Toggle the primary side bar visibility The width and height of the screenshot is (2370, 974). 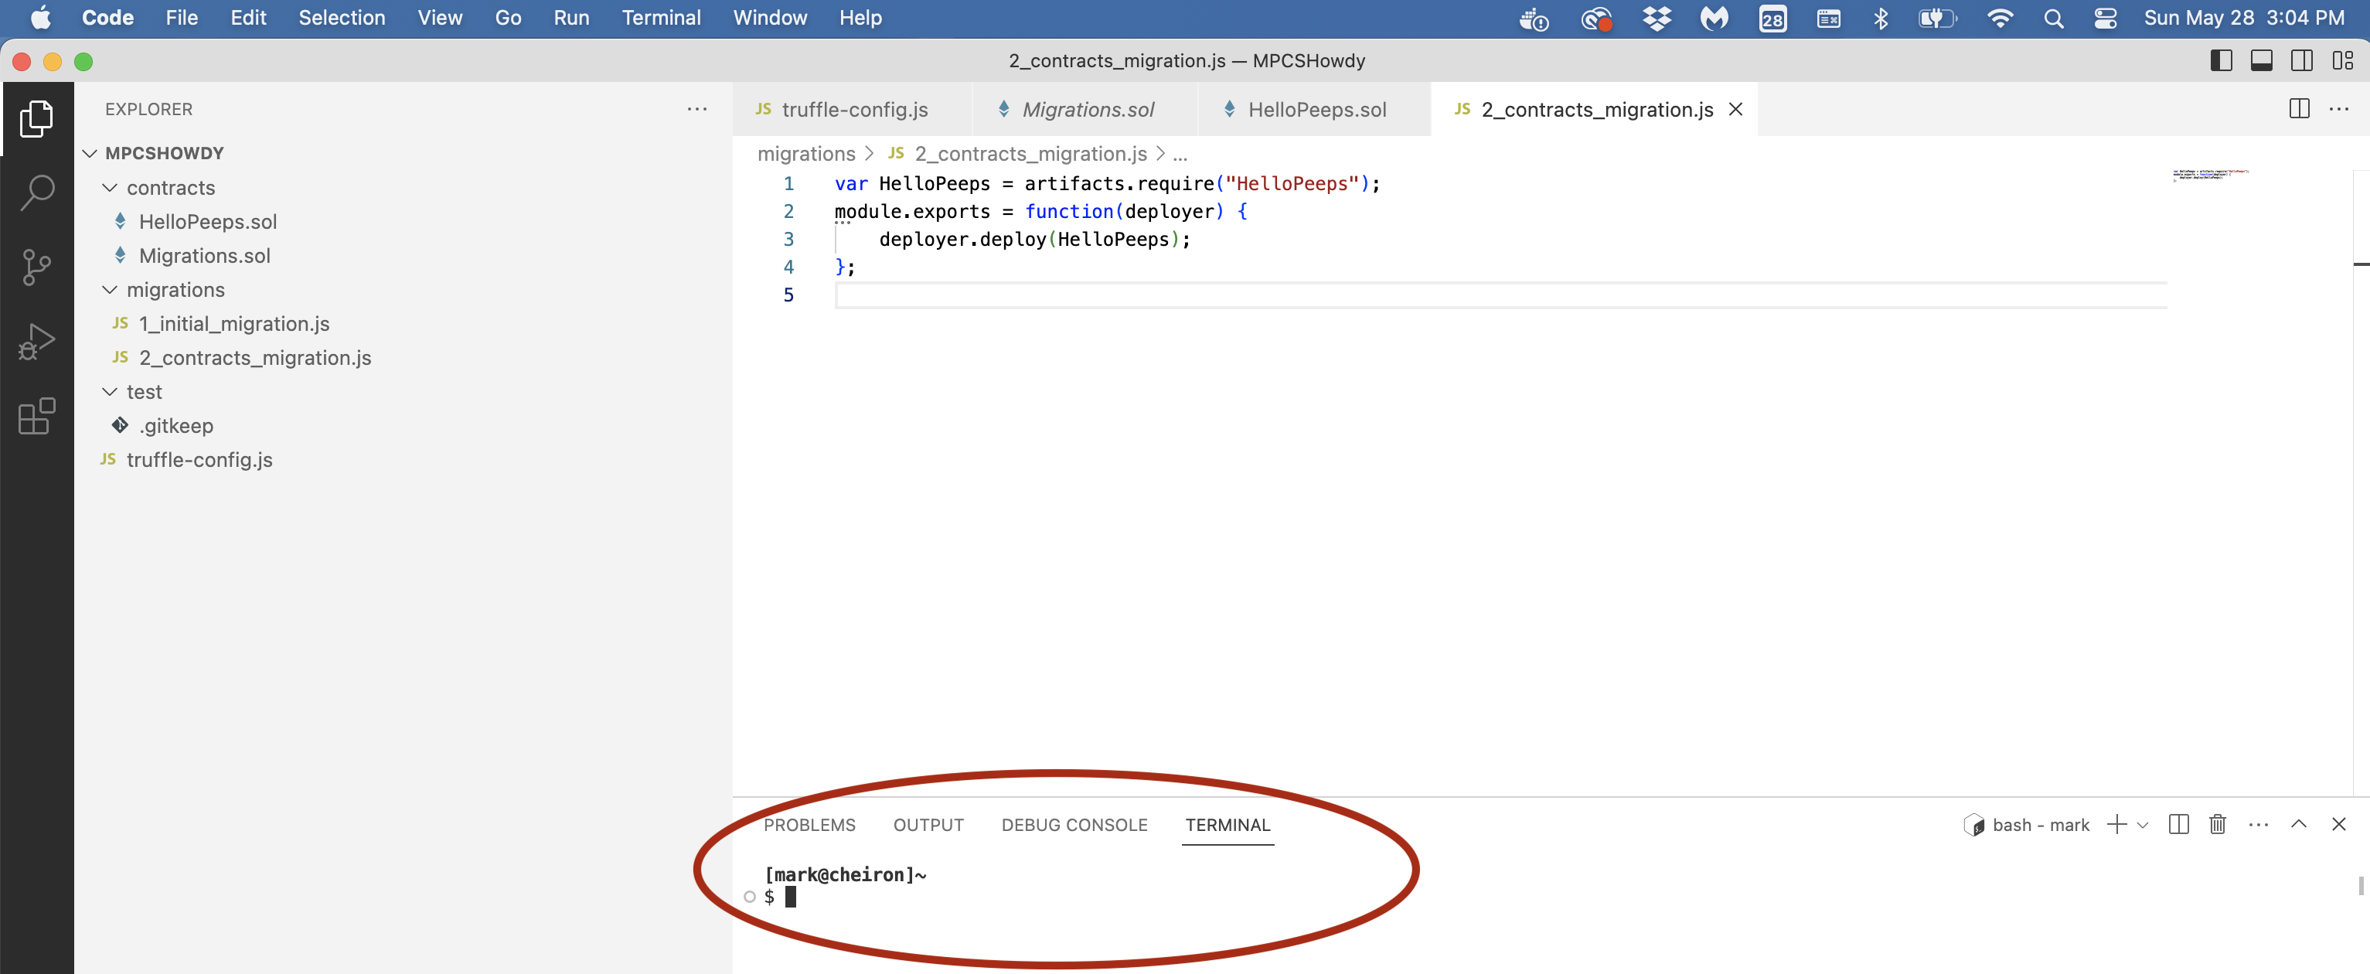click(2221, 61)
